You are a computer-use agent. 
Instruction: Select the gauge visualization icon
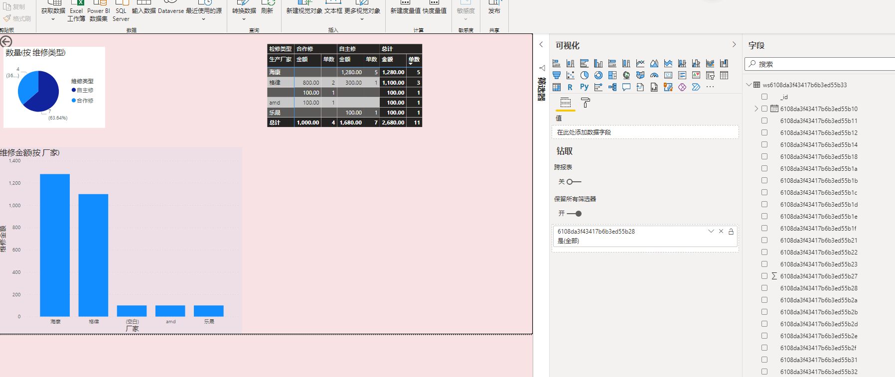(654, 75)
